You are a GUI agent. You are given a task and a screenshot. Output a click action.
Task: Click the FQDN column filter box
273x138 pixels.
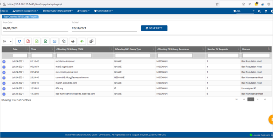74,56
